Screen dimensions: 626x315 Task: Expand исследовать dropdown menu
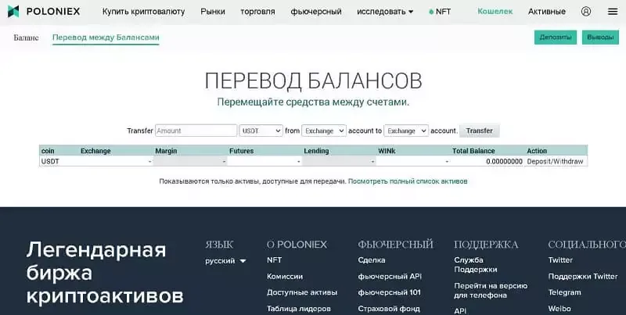pyautogui.click(x=385, y=12)
